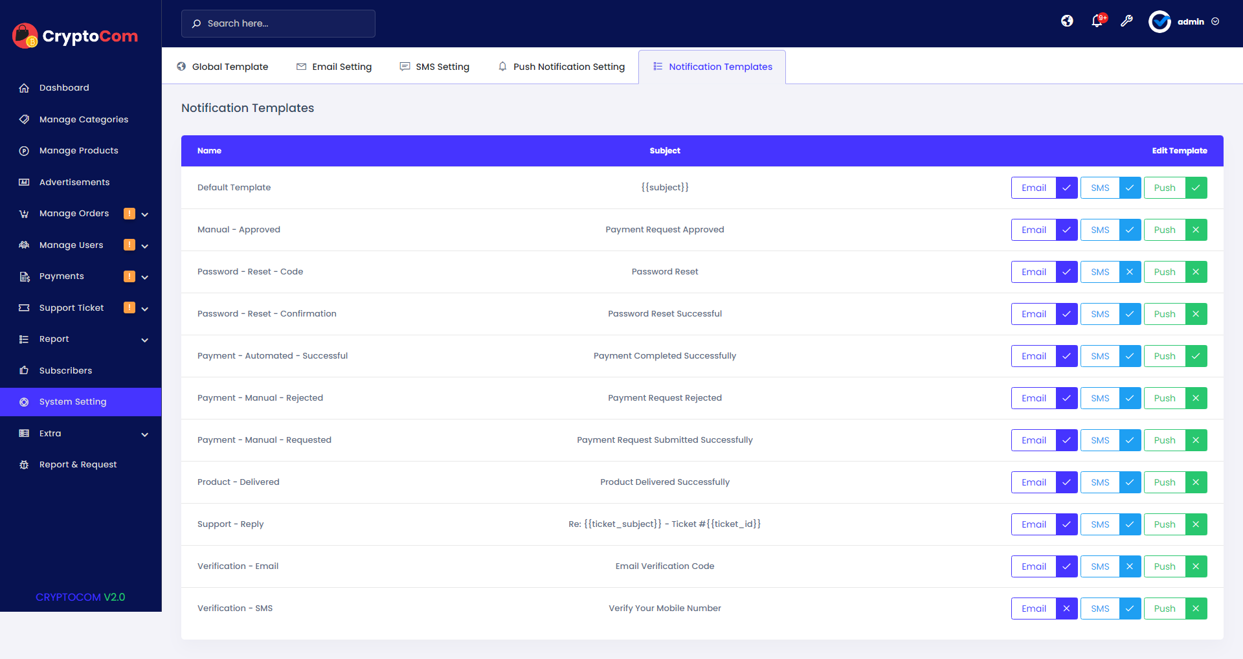Click the Manage Products icon

[x=24, y=151]
